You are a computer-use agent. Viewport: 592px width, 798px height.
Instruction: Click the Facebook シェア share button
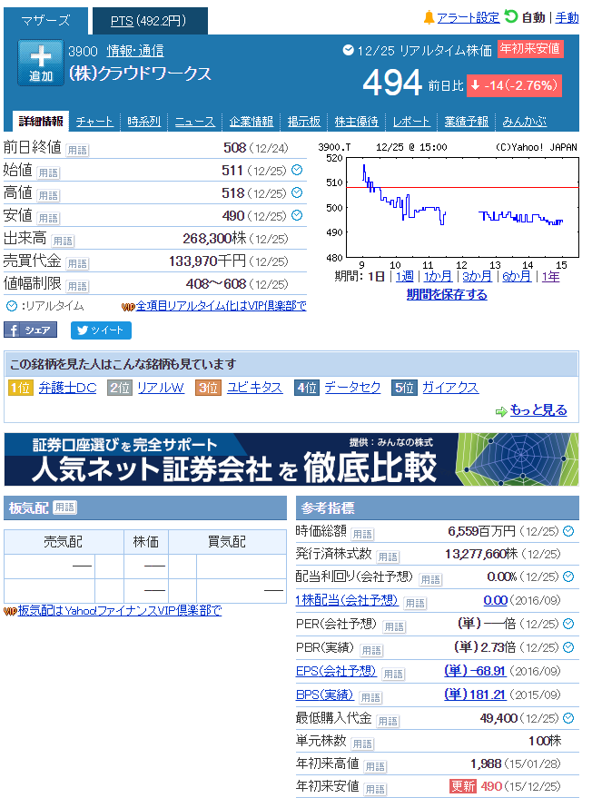point(31,330)
